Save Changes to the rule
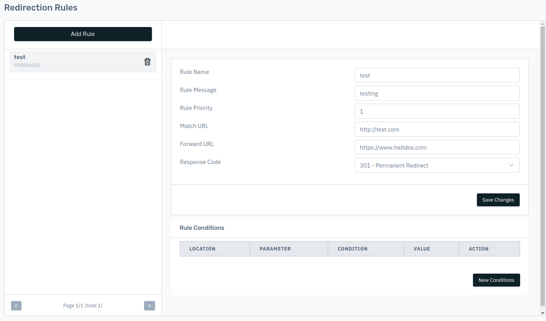546x321 pixels. [498, 200]
